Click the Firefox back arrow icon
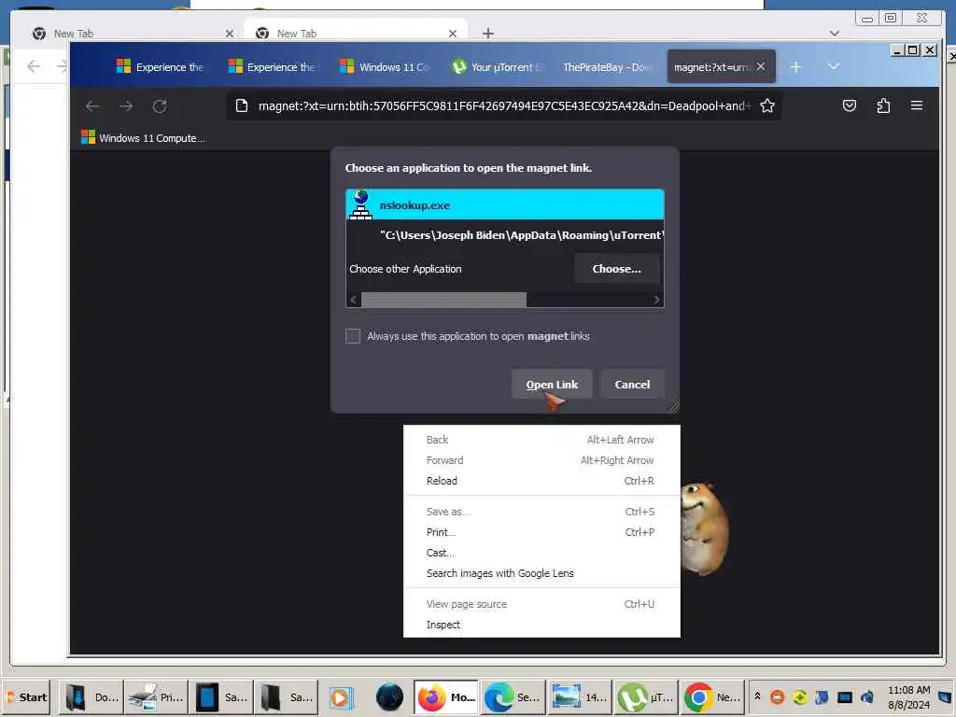The height and width of the screenshot is (717, 956). 92,106
